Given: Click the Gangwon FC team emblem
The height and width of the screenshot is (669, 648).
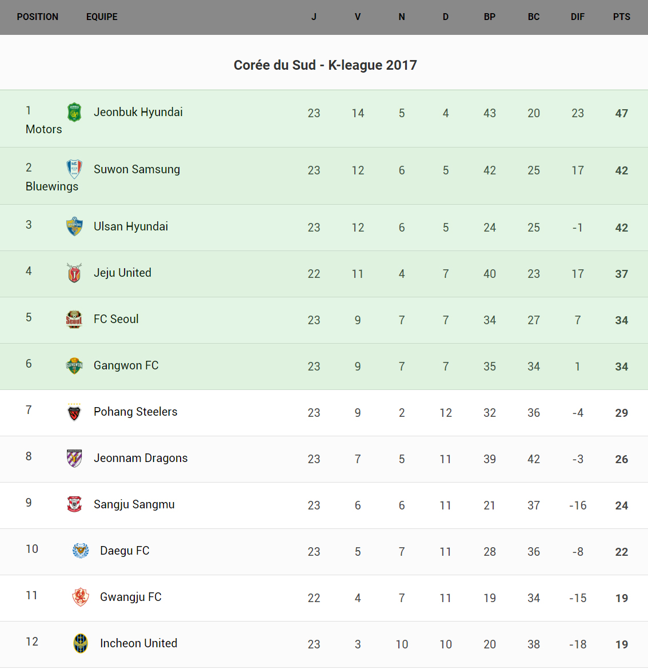Looking at the screenshot, I should click(x=74, y=365).
